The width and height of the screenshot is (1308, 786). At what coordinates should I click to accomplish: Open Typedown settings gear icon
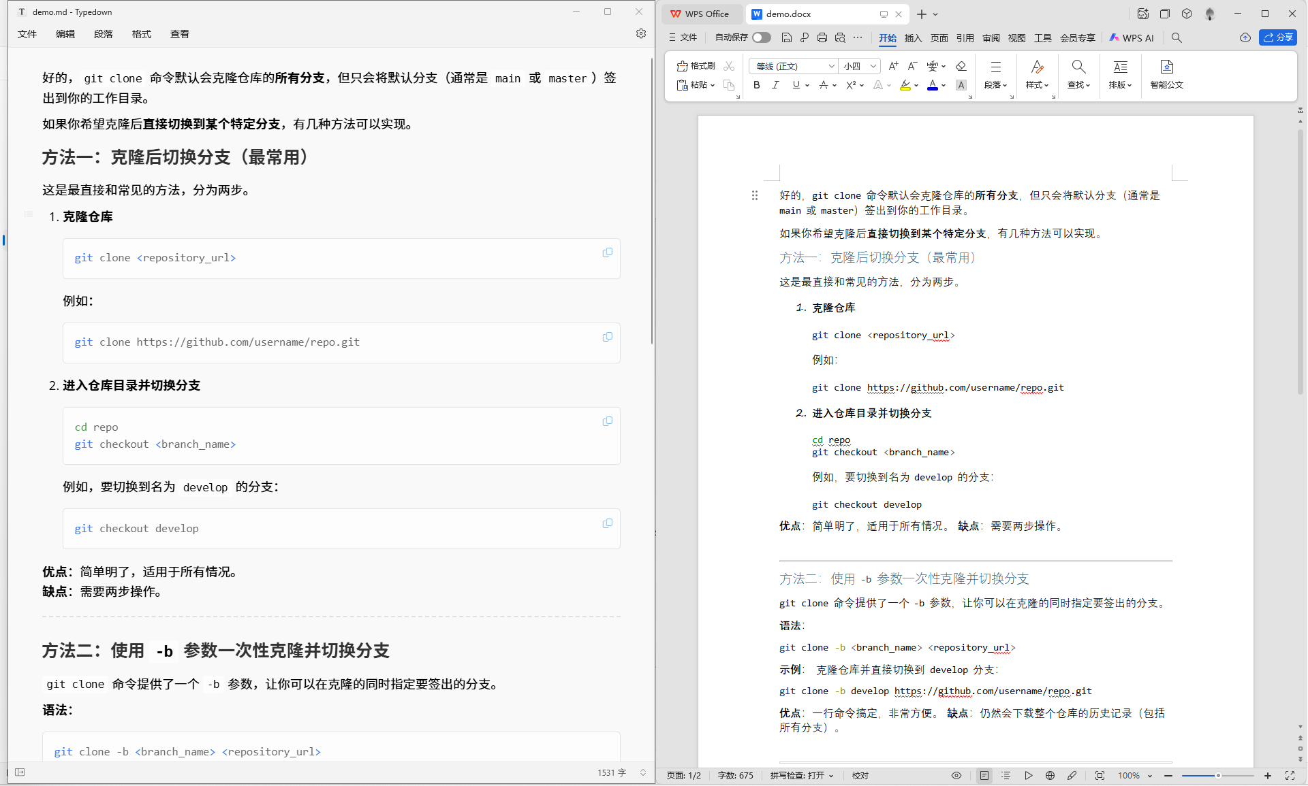click(641, 33)
